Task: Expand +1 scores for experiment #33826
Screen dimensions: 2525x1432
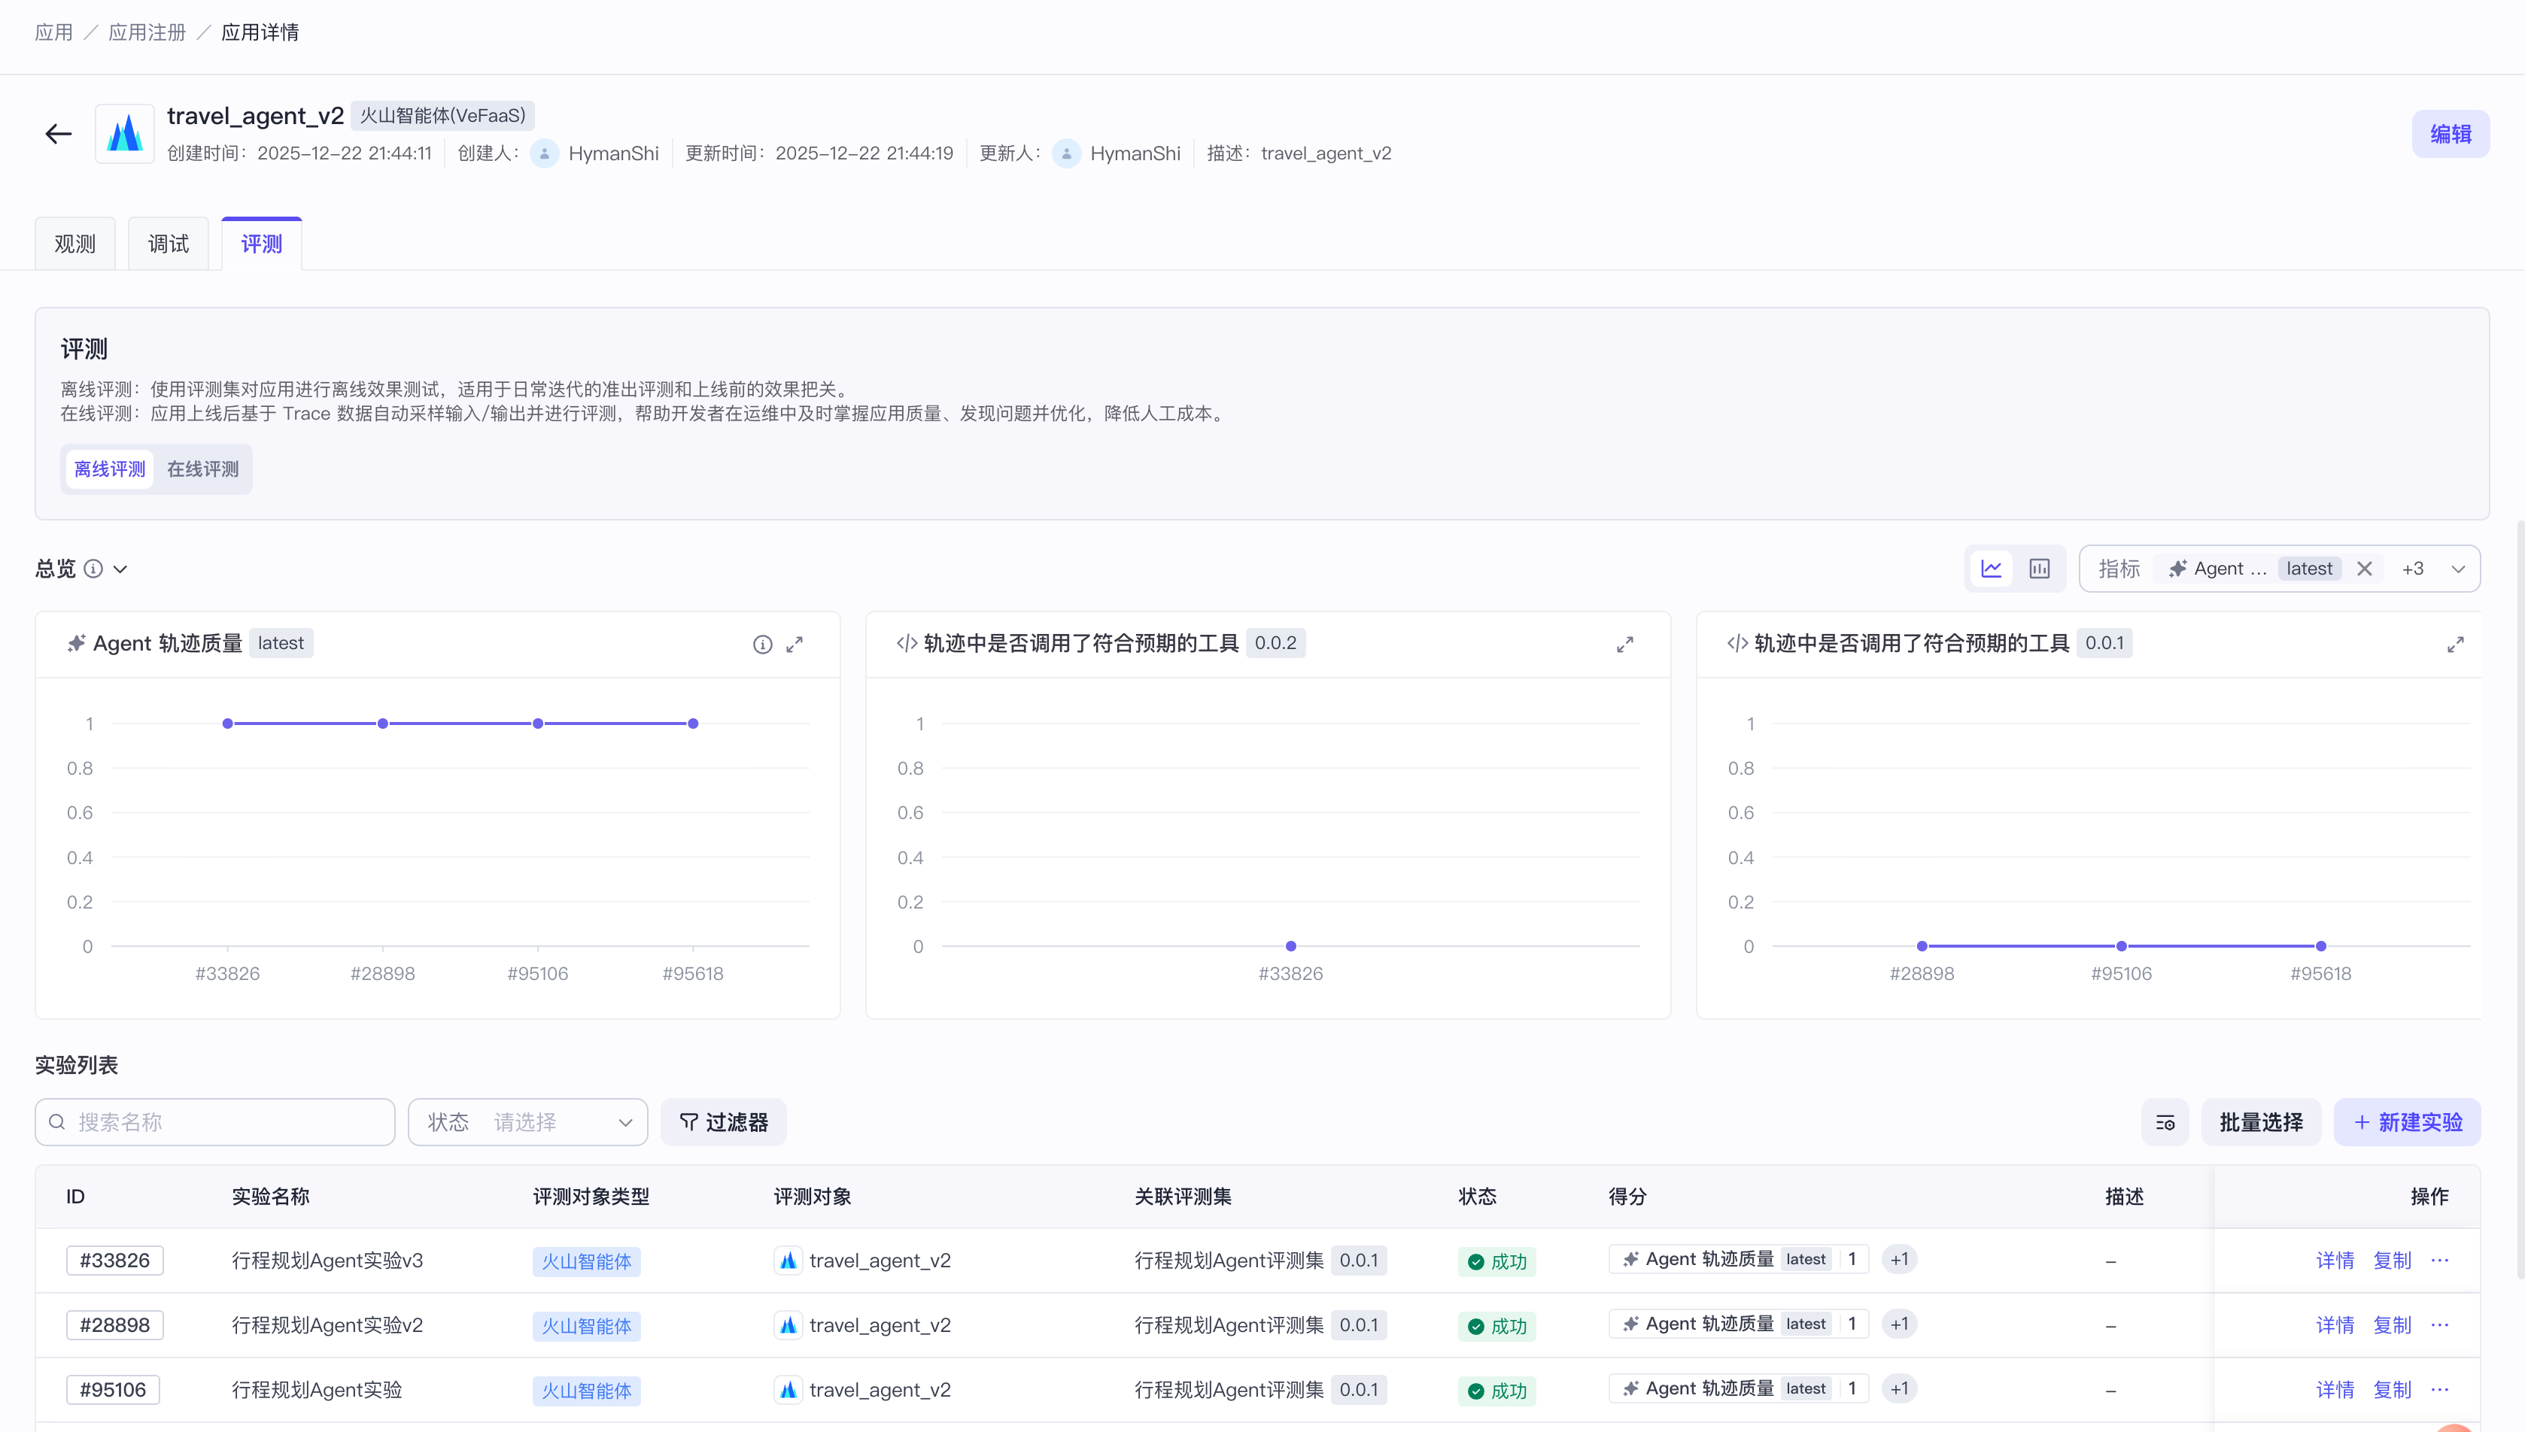Action: (x=1900, y=1259)
